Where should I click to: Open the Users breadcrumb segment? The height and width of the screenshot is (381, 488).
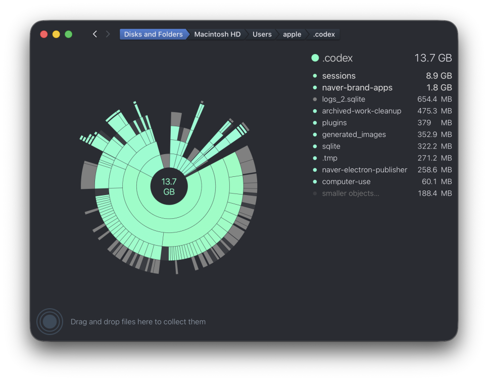[x=262, y=34]
